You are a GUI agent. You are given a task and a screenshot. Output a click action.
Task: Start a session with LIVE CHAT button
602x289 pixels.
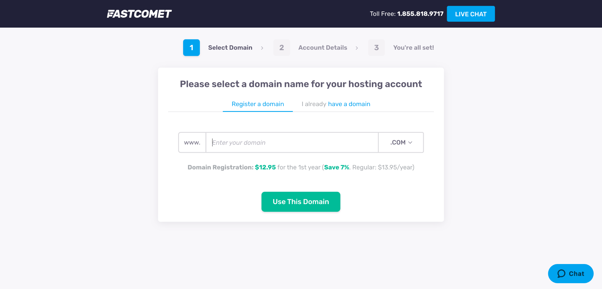471,14
